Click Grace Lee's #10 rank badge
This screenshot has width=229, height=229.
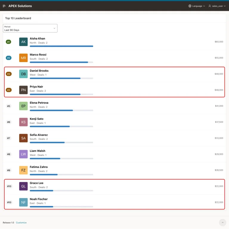pos(9,186)
